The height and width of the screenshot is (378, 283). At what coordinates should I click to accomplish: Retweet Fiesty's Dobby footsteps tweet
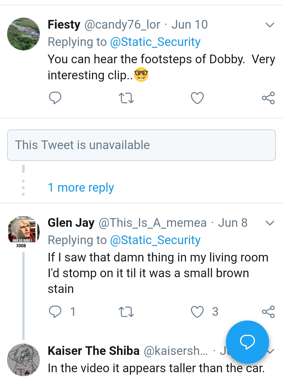tap(126, 98)
